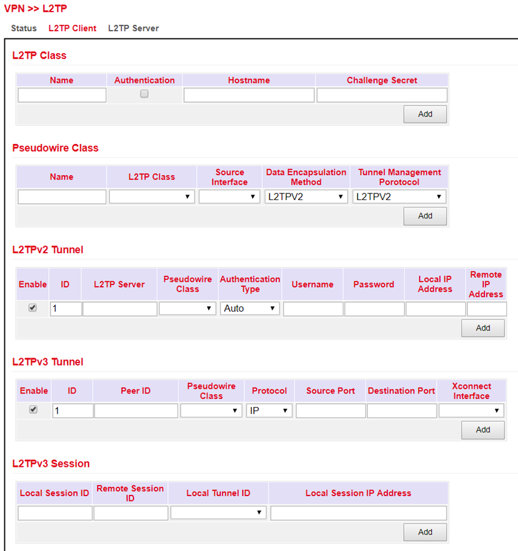518x551 pixels.
Task: Expand the Xconnect Interface dropdown
Action: (x=471, y=411)
